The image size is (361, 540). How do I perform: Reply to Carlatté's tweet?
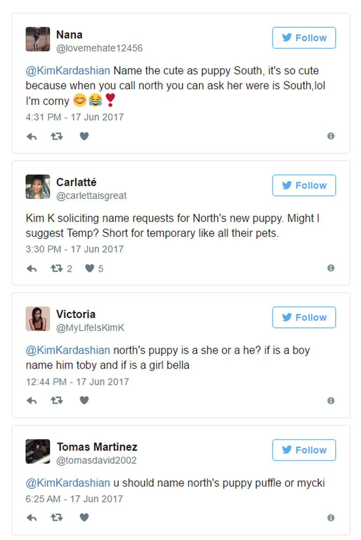tap(31, 268)
